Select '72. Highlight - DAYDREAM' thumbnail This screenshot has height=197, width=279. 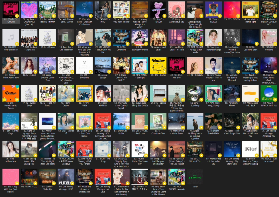click(213, 121)
